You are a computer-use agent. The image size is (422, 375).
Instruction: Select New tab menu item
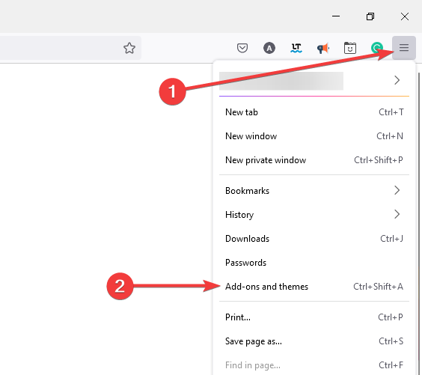(x=314, y=112)
